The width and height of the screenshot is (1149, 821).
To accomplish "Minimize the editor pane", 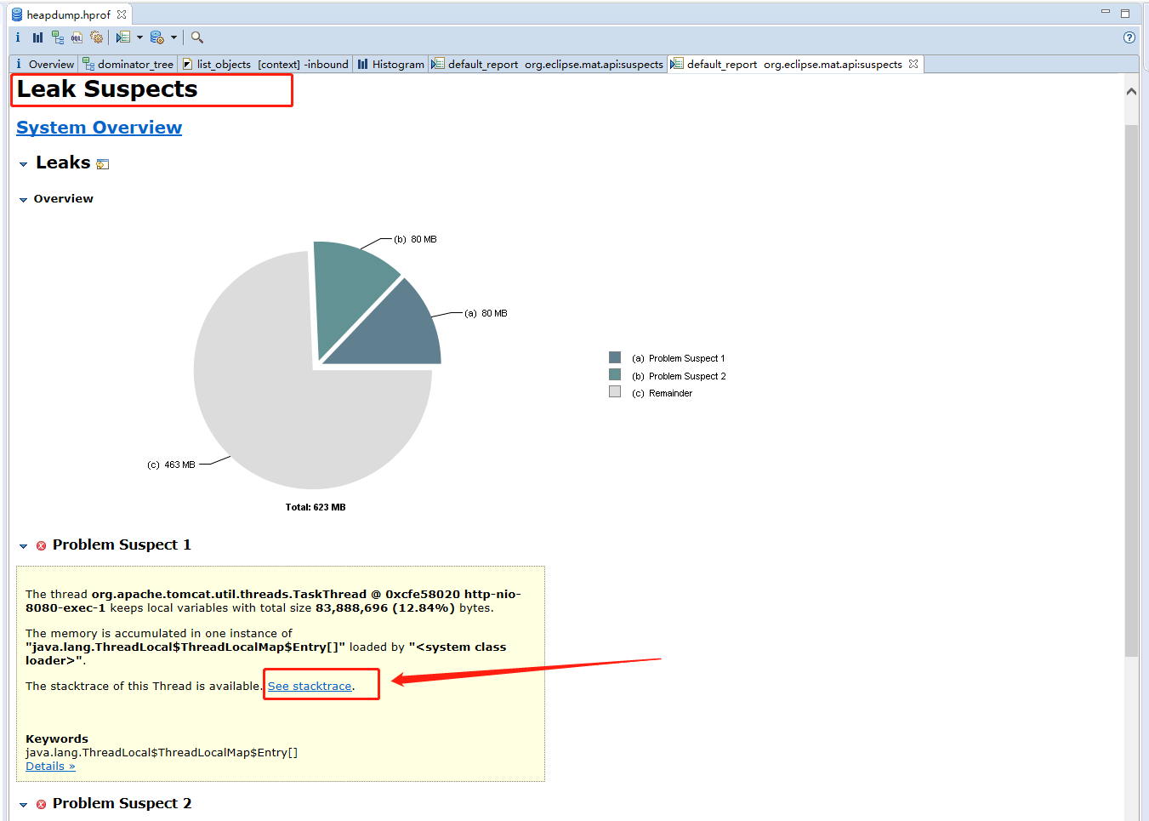I will click(1106, 12).
